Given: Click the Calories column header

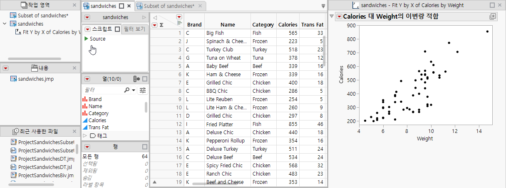Looking at the screenshot, I should click(288, 25).
